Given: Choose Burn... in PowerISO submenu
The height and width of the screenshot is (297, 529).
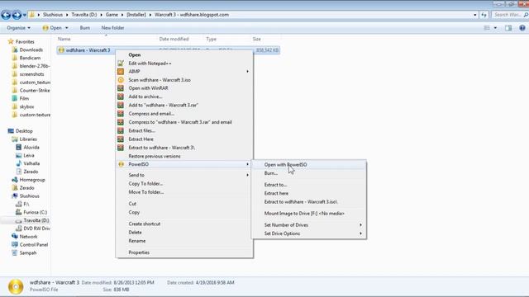Looking at the screenshot, I should (308, 173).
